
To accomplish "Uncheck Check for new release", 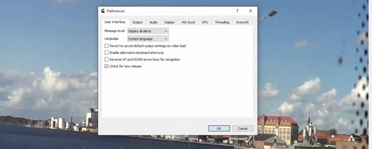I will coord(107,66).
